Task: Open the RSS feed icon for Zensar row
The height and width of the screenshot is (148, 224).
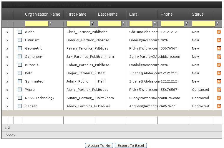Action: click(219, 106)
